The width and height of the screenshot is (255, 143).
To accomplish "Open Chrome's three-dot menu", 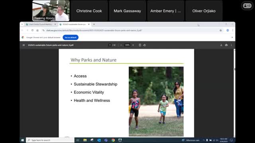I will tap(233, 30).
